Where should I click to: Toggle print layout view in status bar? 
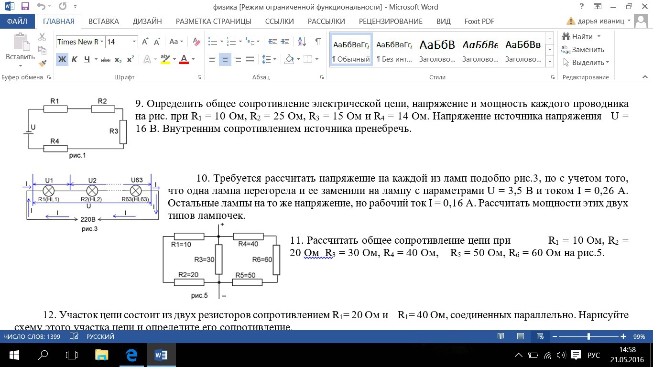[x=521, y=336]
